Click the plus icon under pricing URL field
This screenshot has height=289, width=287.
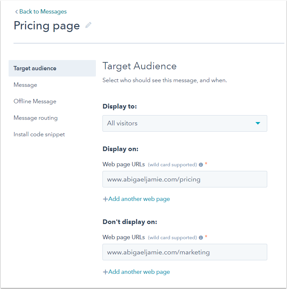click(105, 199)
